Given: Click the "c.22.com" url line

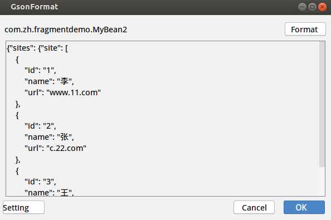Looking at the screenshot, I should coord(55,148).
